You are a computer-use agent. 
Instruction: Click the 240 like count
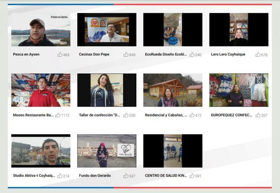pyautogui.click(x=198, y=55)
